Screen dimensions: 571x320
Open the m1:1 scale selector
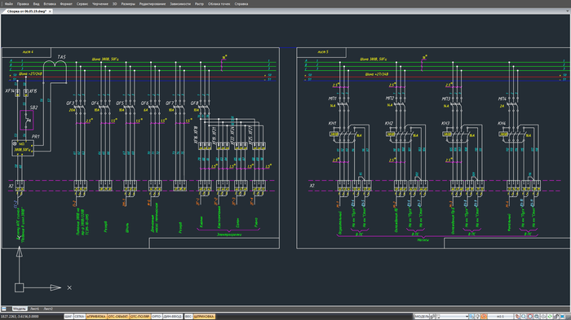[x=500, y=317]
